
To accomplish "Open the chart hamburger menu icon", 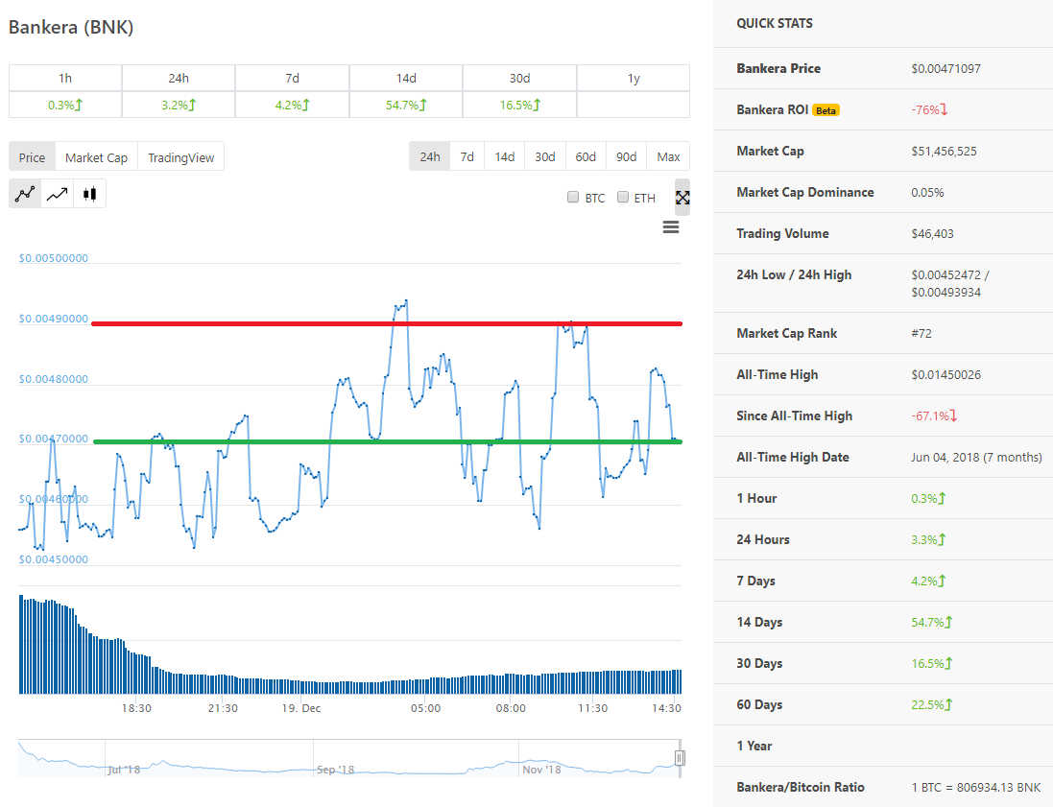I will (671, 226).
